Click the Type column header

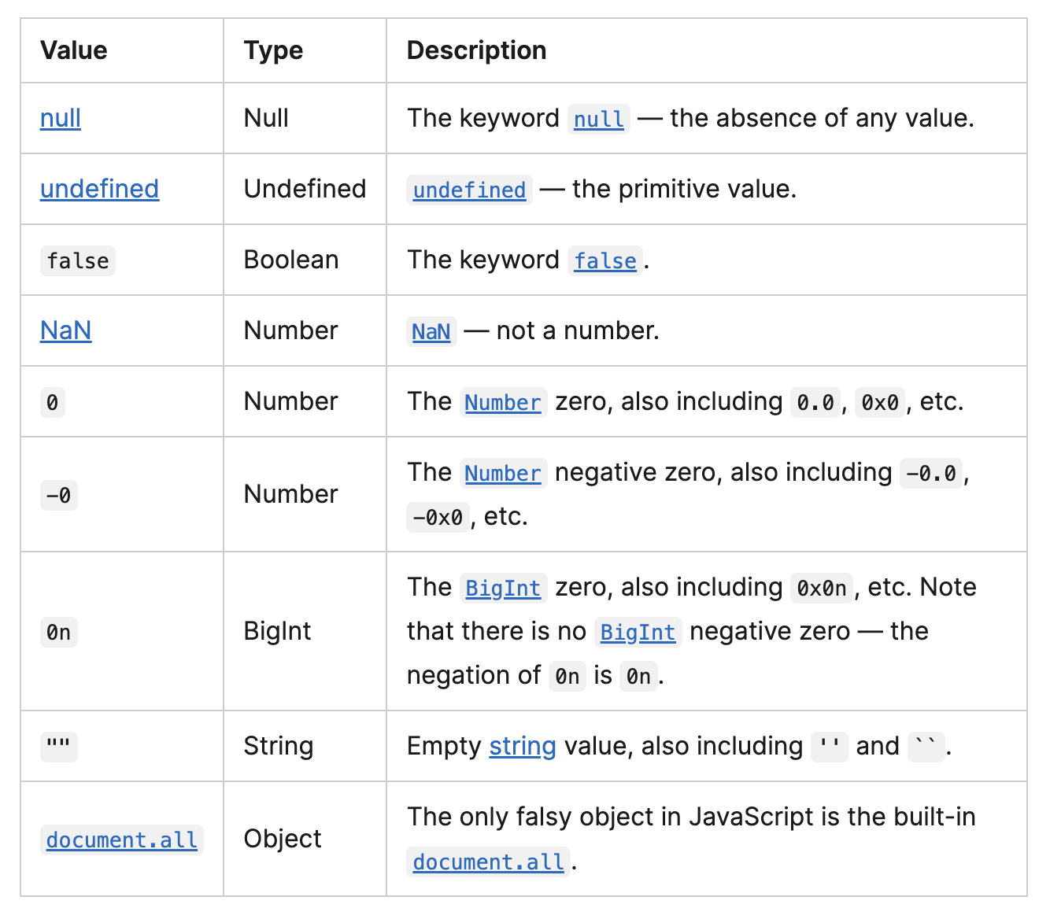[273, 50]
